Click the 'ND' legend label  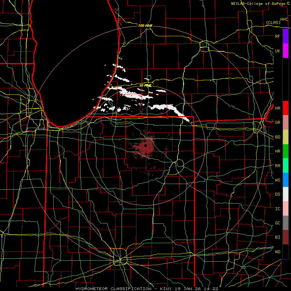coord(277,252)
